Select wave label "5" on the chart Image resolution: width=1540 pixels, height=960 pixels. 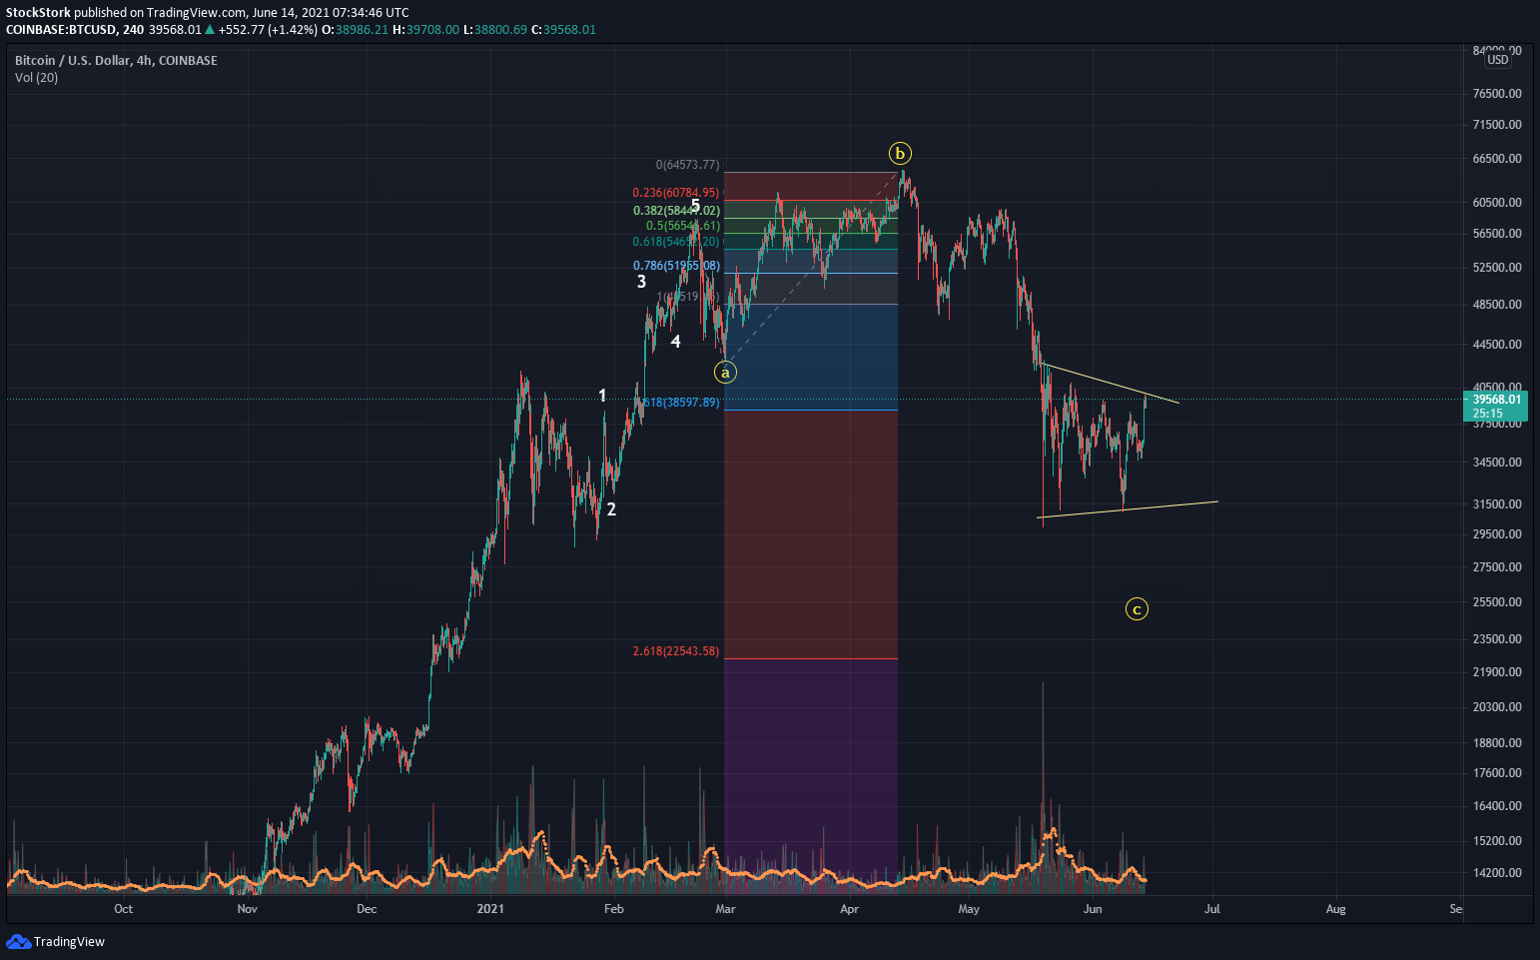(695, 206)
